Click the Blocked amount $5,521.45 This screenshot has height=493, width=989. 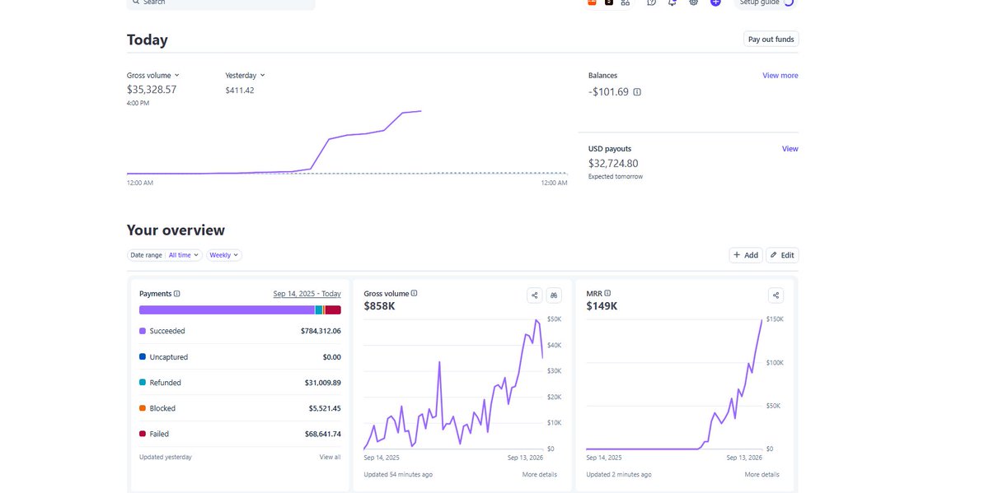325,408
